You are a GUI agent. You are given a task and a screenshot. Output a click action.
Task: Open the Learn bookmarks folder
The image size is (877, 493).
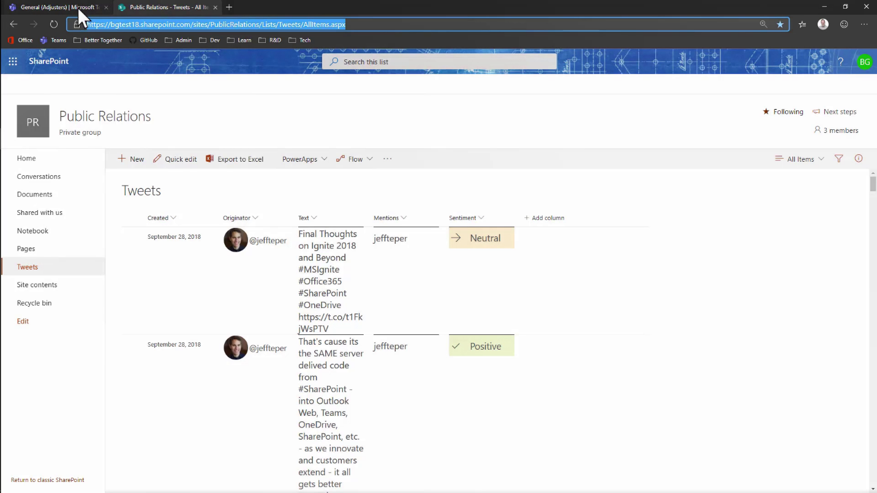click(x=239, y=40)
